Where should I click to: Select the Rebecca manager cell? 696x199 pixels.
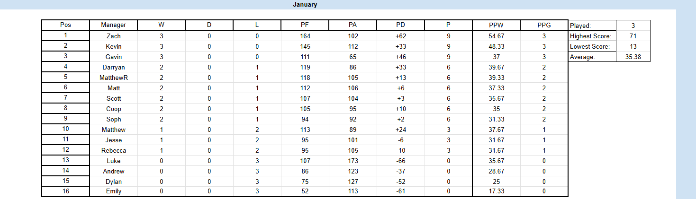pos(113,150)
